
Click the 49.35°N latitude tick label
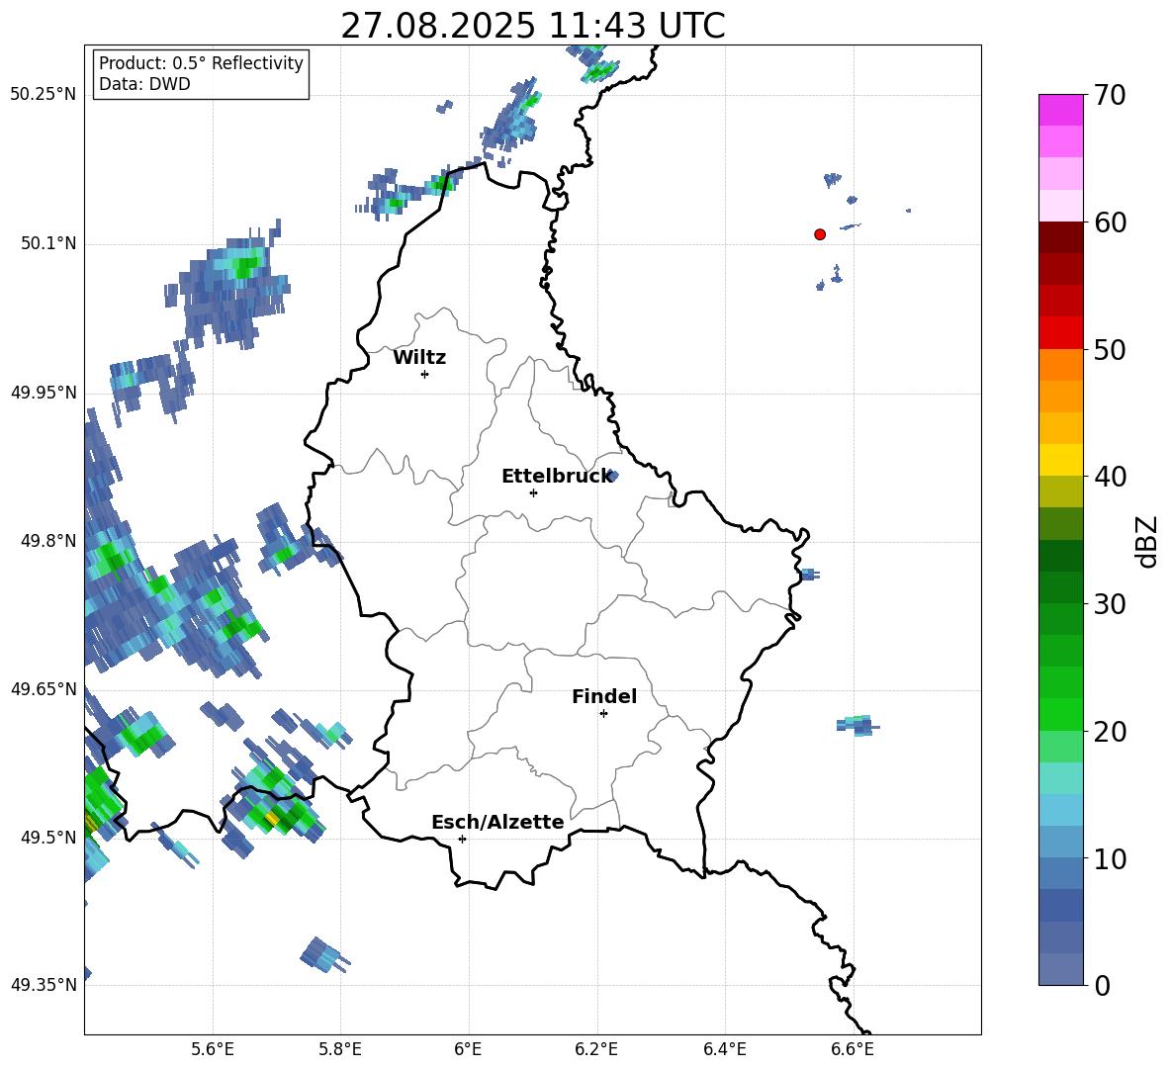[44, 985]
